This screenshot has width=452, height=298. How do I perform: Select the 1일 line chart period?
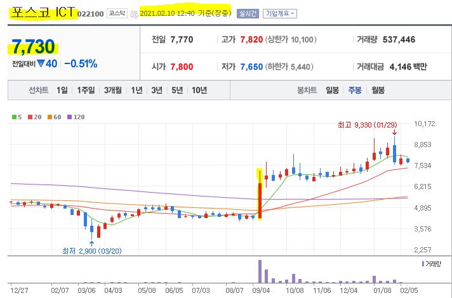coord(62,91)
